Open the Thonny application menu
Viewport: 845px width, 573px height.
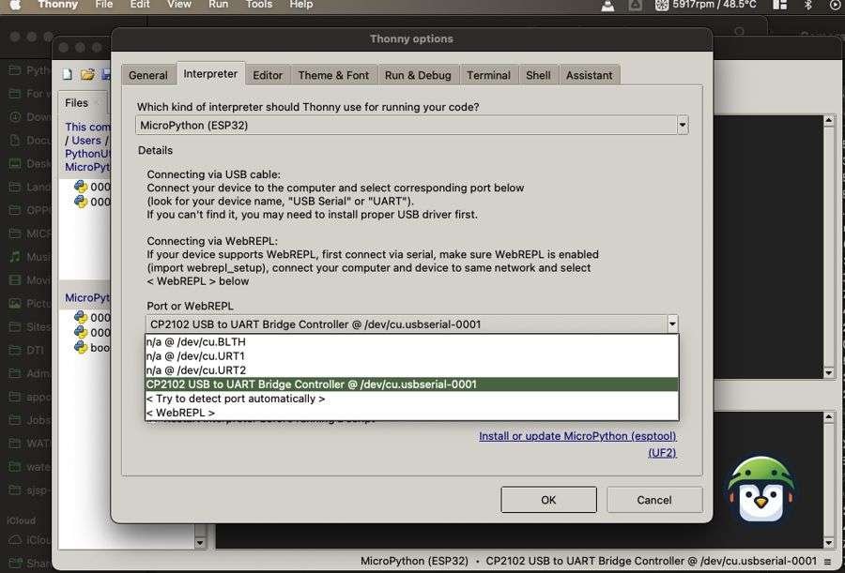(57, 5)
